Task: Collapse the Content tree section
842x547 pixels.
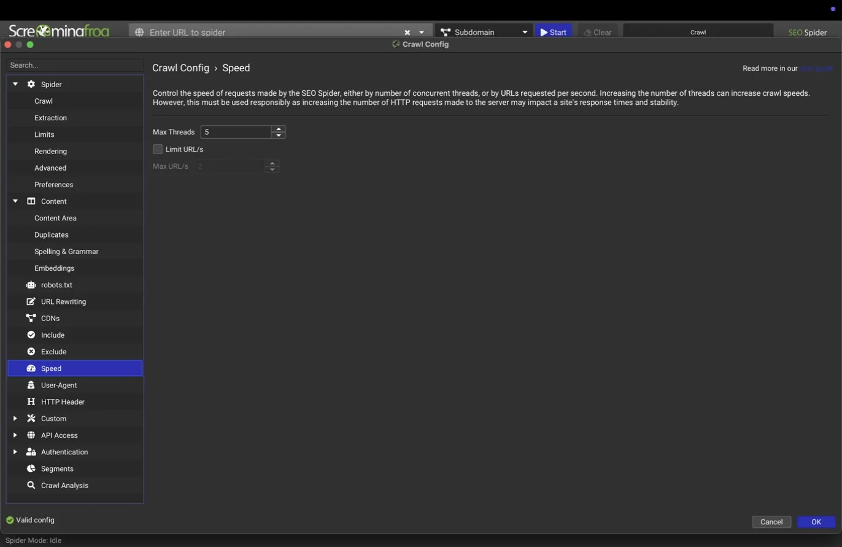Action: pos(15,201)
